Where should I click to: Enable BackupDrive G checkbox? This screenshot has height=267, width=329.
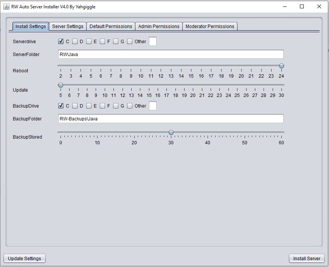click(116, 106)
